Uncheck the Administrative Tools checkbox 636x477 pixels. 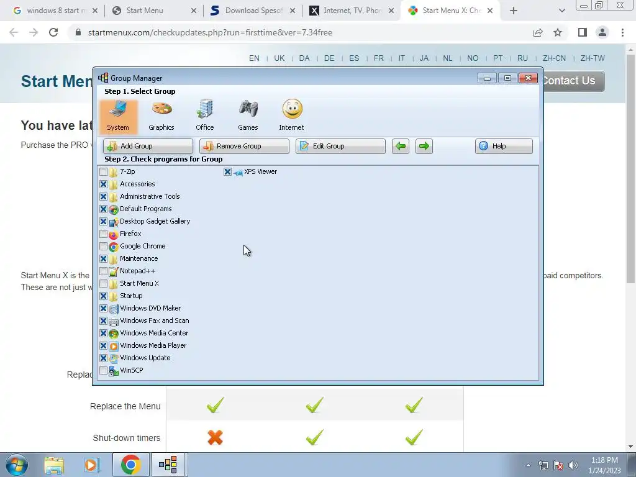pyautogui.click(x=104, y=197)
